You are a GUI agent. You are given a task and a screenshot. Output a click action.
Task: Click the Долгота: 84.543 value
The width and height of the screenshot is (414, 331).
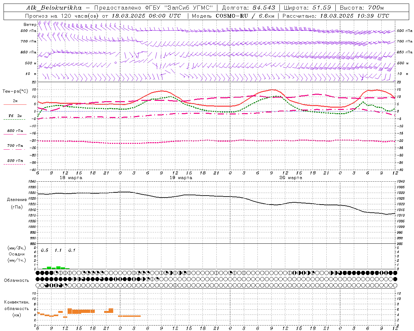coord(248,8)
